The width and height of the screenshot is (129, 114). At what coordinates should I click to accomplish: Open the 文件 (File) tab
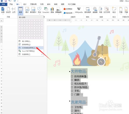pos(4,4)
